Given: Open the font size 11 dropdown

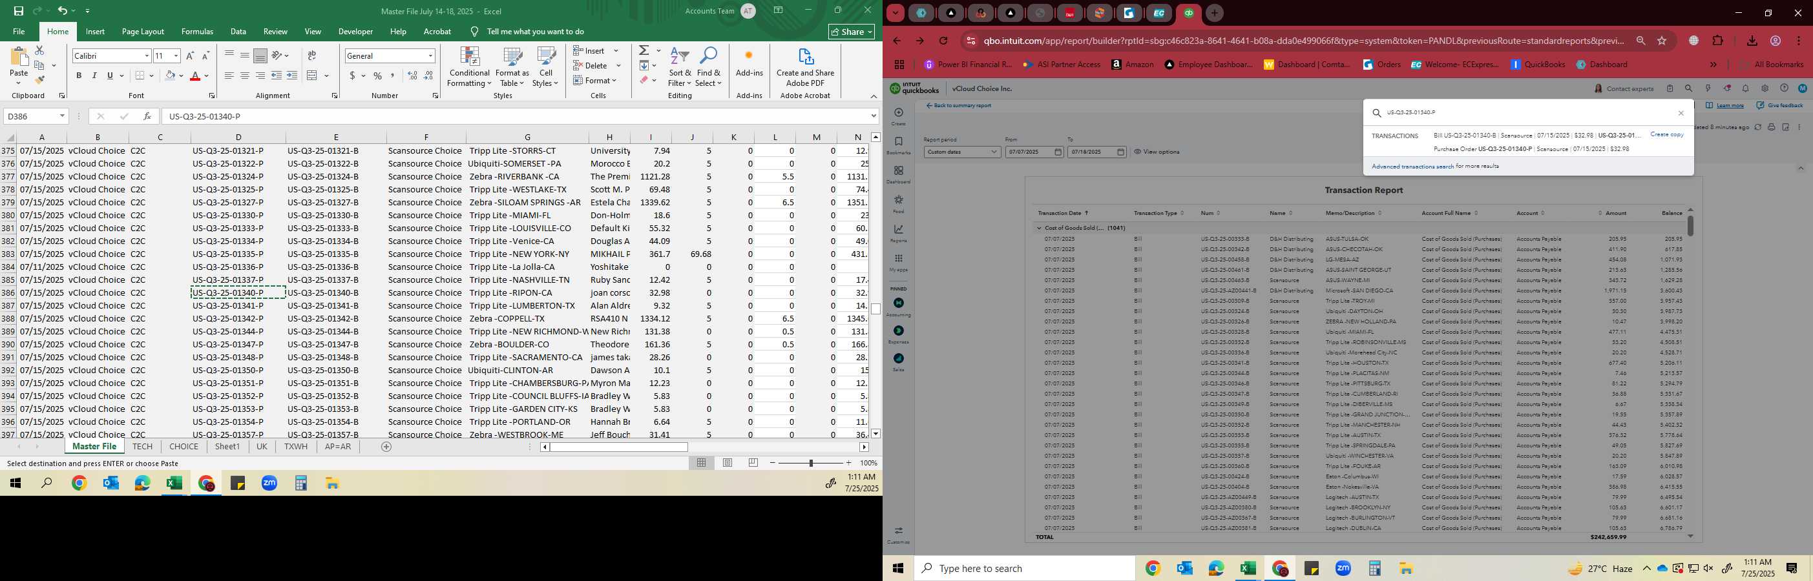Looking at the screenshot, I should pyautogui.click(x=176, y=56).
